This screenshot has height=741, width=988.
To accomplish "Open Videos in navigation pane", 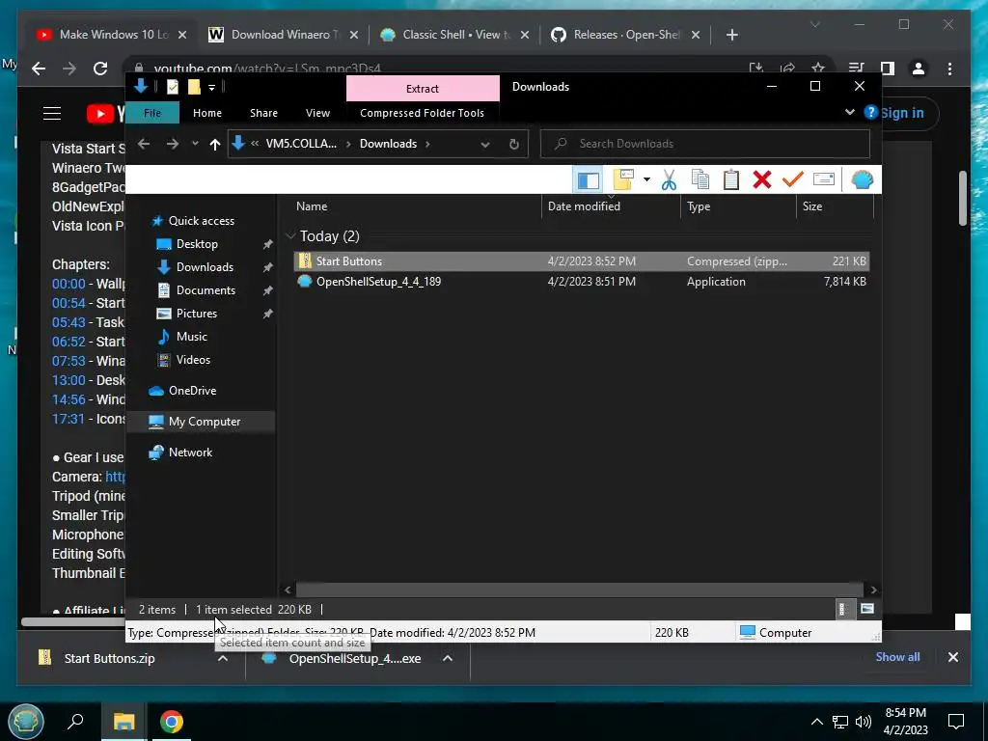I will click(x=193, y=360).
